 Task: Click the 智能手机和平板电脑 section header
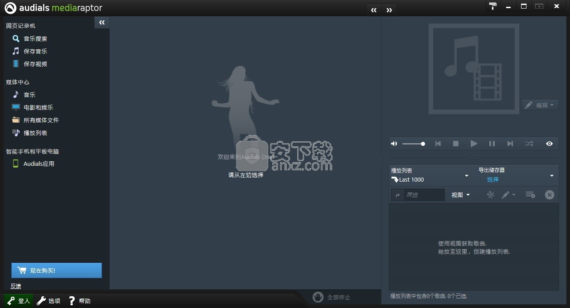[32, 151]
